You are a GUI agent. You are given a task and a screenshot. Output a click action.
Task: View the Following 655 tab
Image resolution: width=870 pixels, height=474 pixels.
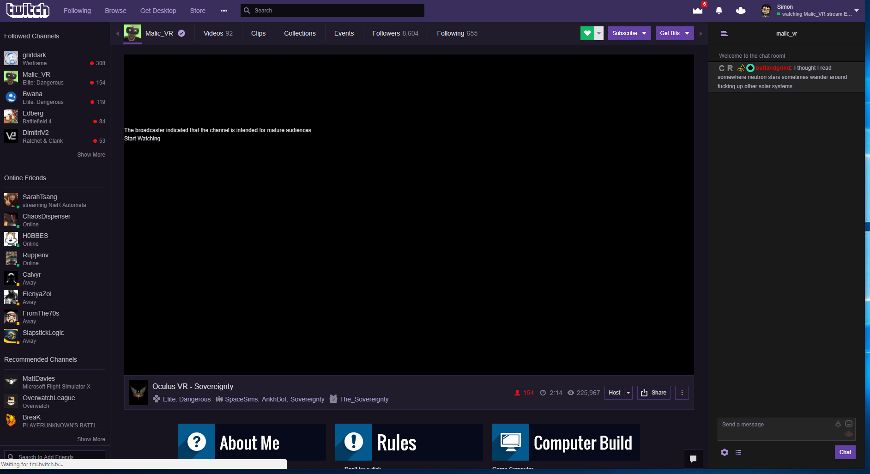(x=457, y=33)
